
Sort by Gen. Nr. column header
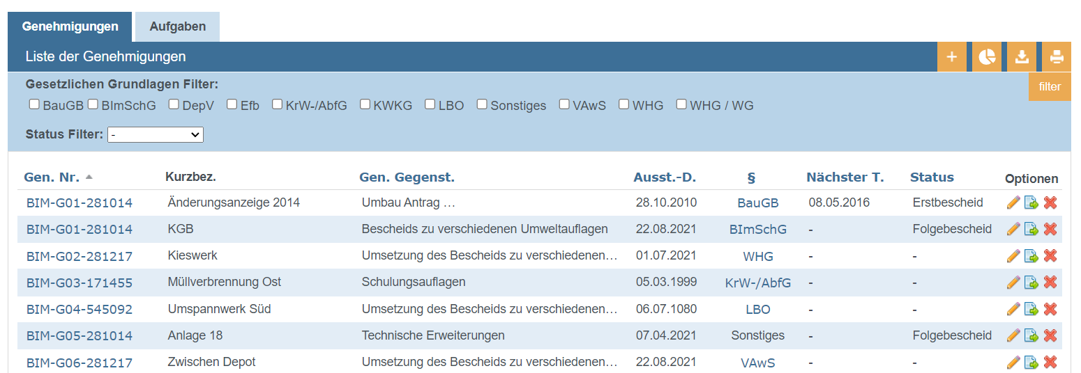click(x=52, y=177)
